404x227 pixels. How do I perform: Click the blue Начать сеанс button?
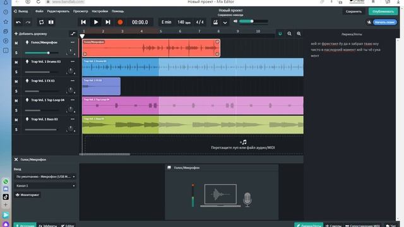pos(384,23)
